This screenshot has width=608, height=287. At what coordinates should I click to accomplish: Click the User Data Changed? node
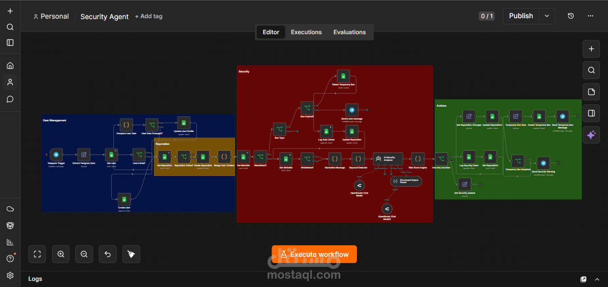pos(152,125)
